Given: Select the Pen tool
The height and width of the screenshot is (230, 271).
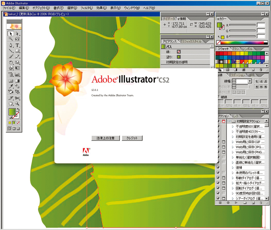Looking at the screenshot, I should tap(11, 45).
